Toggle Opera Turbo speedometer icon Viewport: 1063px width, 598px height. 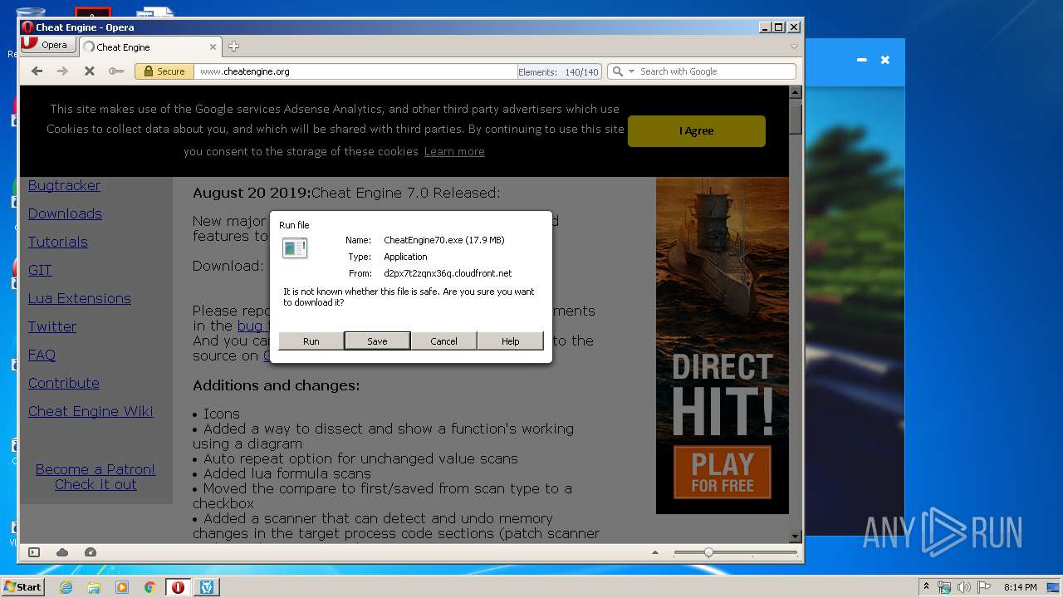pyautogui.click(x=91, y=552)
